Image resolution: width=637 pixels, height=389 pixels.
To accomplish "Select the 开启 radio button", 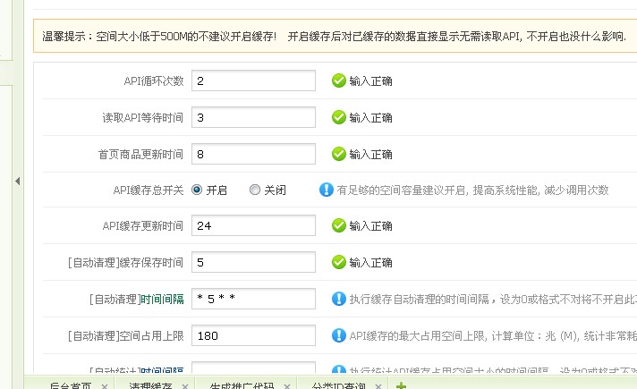I will pyautogui.click(x=197, y=190).
